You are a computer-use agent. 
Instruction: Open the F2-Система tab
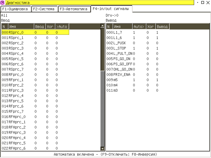44,9
